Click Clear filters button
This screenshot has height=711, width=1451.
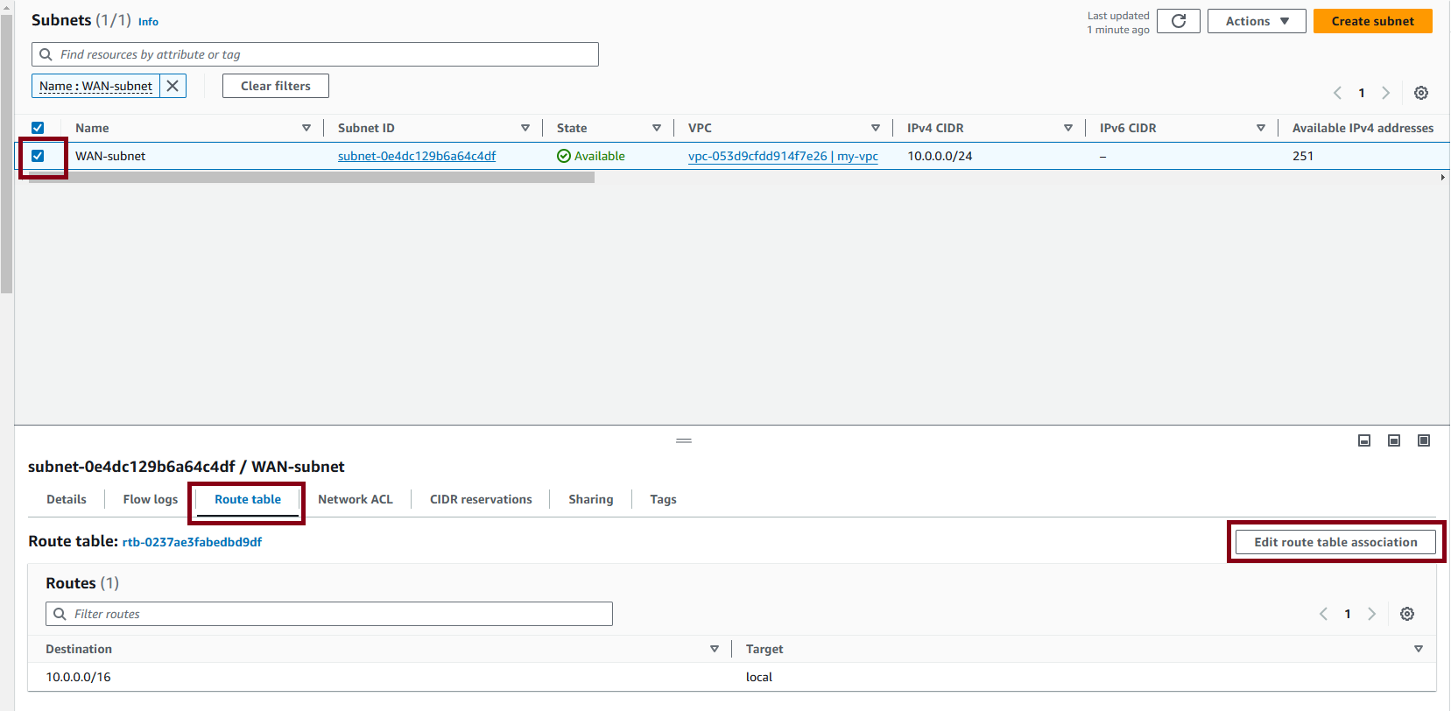(276, 86)
